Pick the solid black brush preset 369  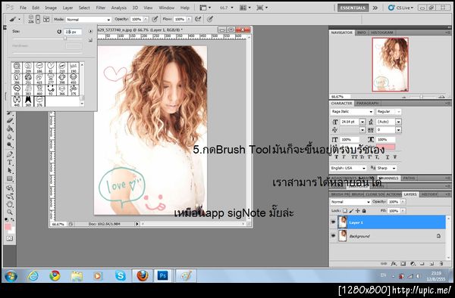[x=28, y=101]
